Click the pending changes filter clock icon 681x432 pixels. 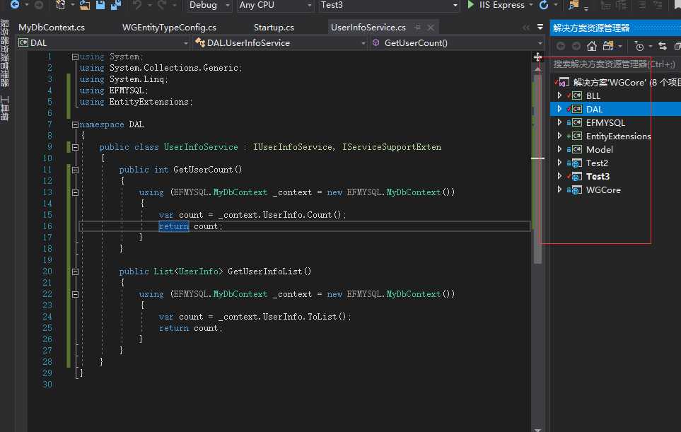639,46
